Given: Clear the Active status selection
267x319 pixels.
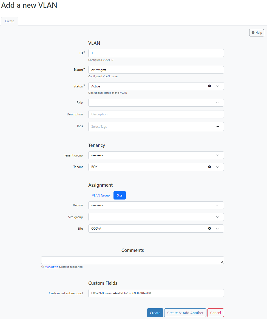Looking at the screenshot, I should (x=209, y=86).
